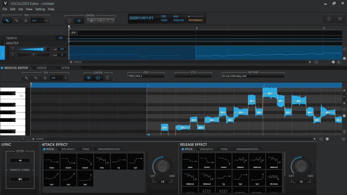Viewport: 347px width, 195px height.
Task: Expand the track pan automation arrow
Action: (13, 55)
